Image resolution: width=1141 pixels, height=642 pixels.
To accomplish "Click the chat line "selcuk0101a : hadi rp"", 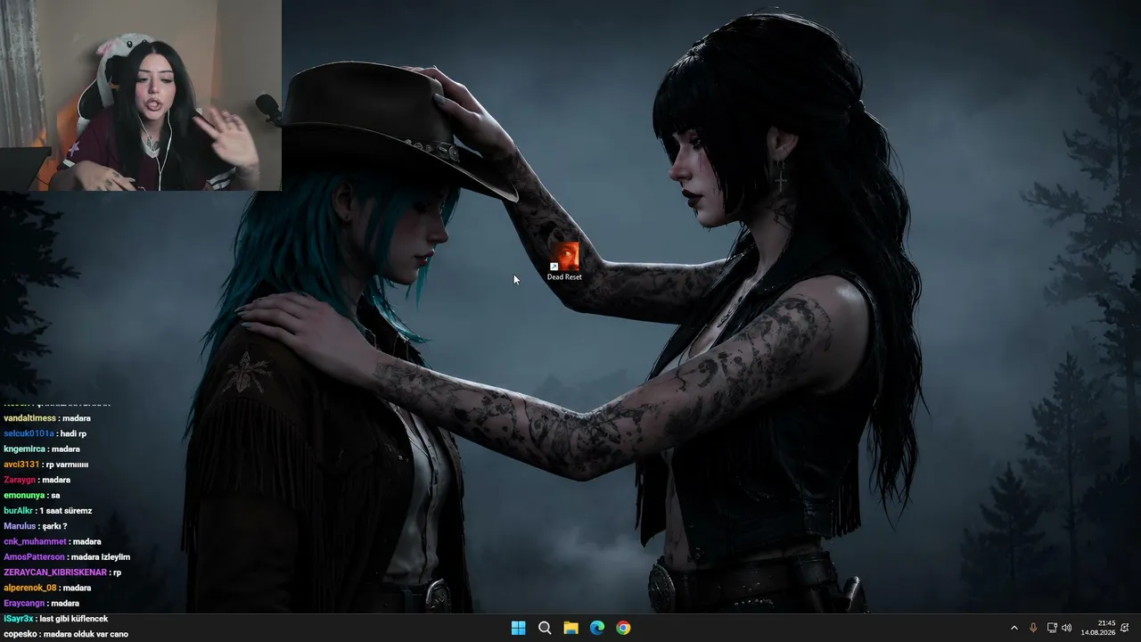I will coord(45,433).
